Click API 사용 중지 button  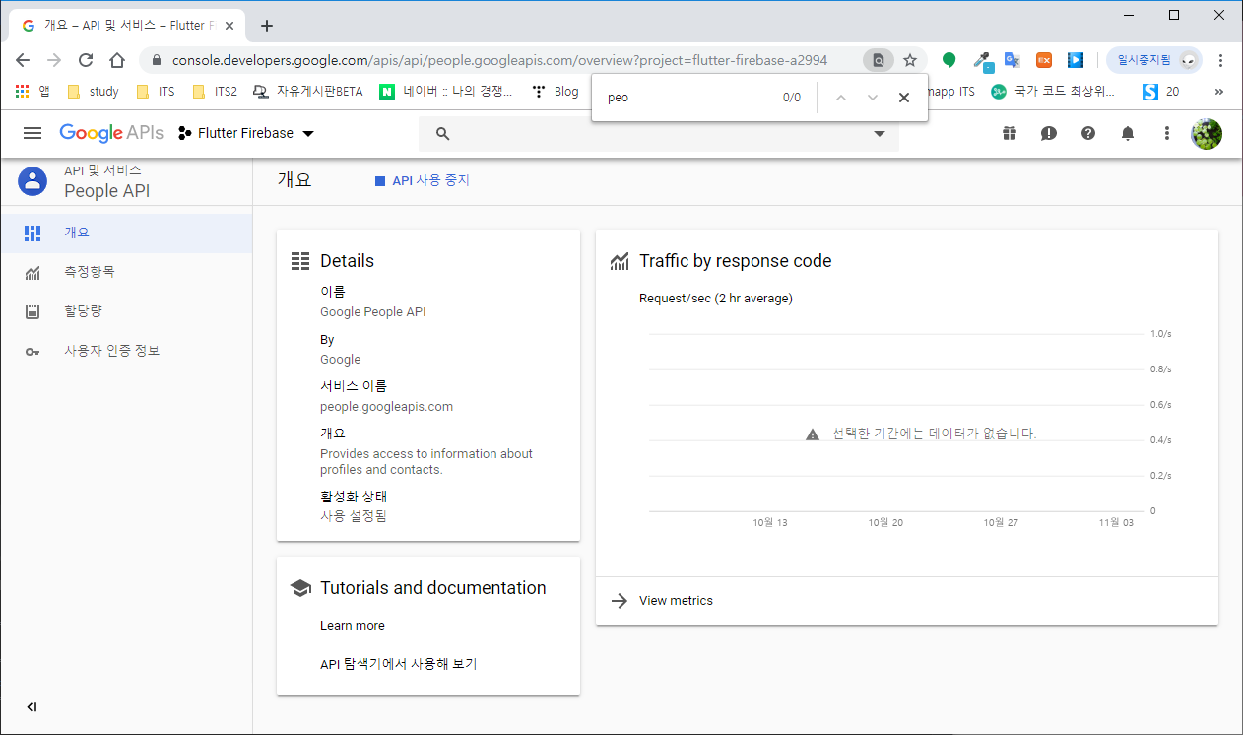[423, 181]
